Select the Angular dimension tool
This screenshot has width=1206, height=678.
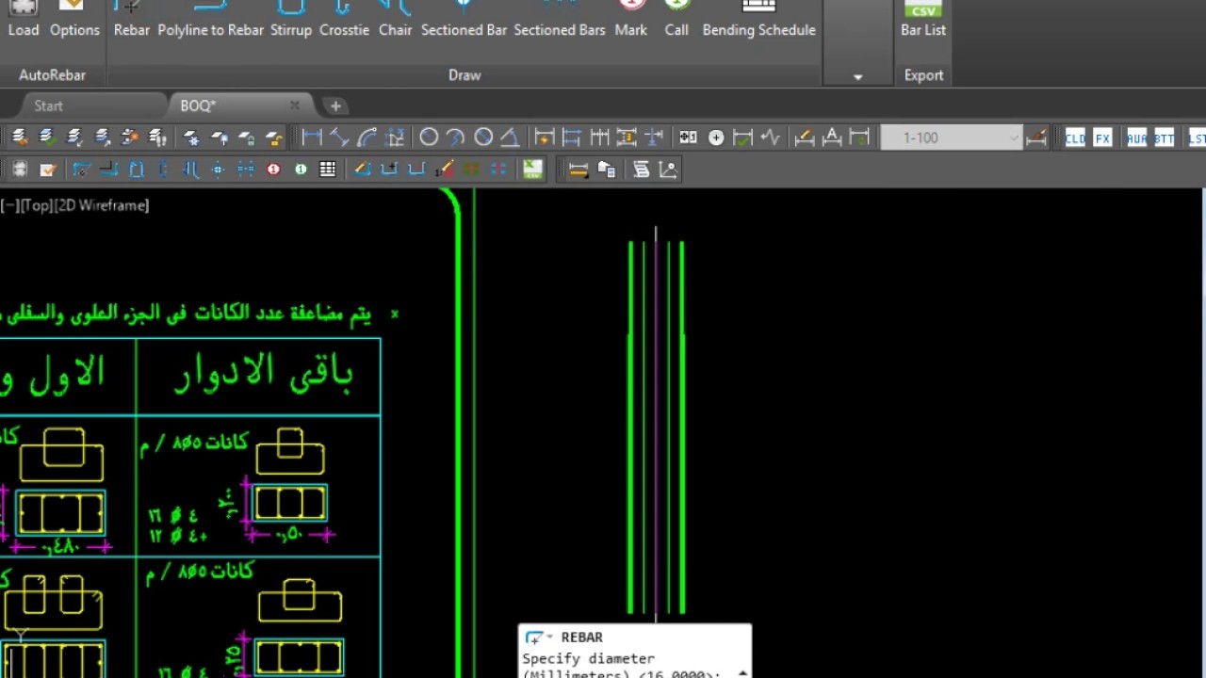click(x=510, y=137)
